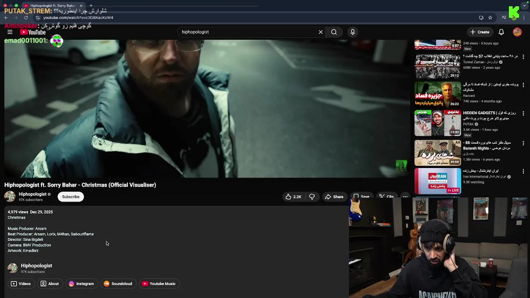This screenshot has width=530, height=298.
Task: Open channel About chip
Action: (50, 284)
